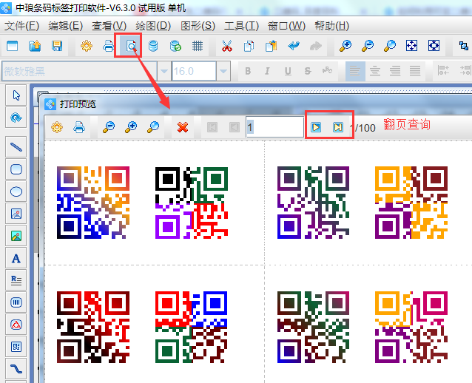Image resolution: width=472 pixels, height=383 pixels.
Task: Select the QR code tool in sidebar
Action: 16,346
